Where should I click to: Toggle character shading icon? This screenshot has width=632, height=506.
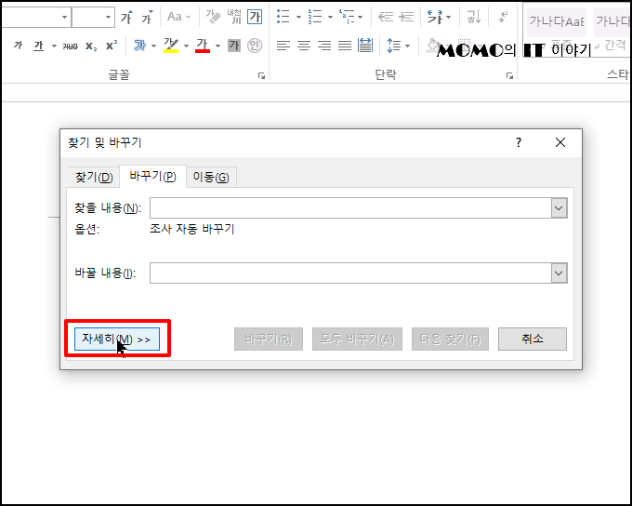[x=234, y=46]
